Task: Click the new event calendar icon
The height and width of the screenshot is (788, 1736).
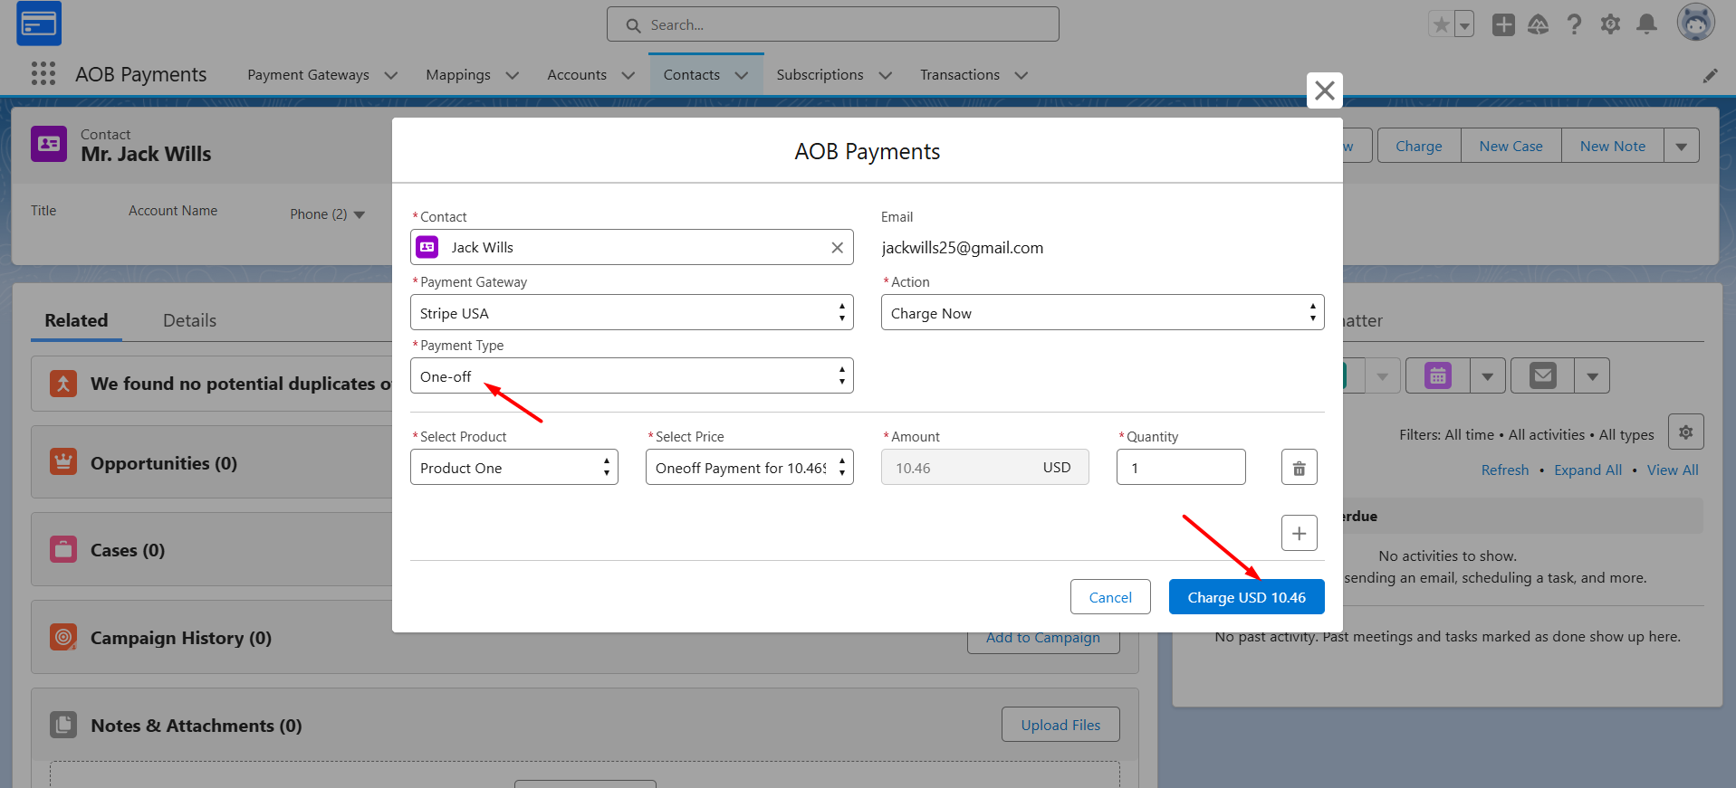Action: coord(1438,375)
